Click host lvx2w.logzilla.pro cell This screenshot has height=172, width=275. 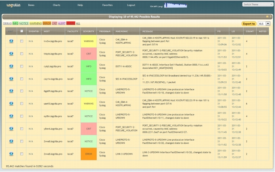click(x=53, y=41)
